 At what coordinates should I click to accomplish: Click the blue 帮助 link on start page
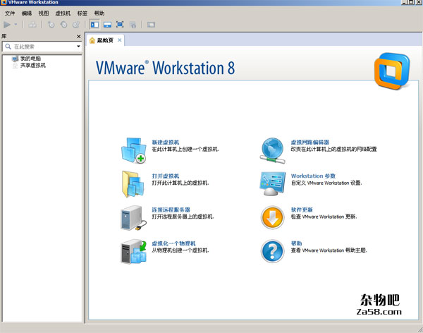tap(296, 243)
